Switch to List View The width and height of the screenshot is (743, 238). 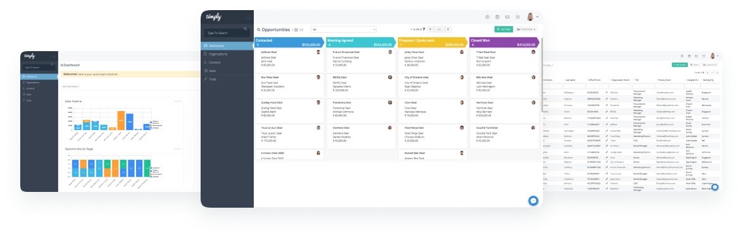504,29
